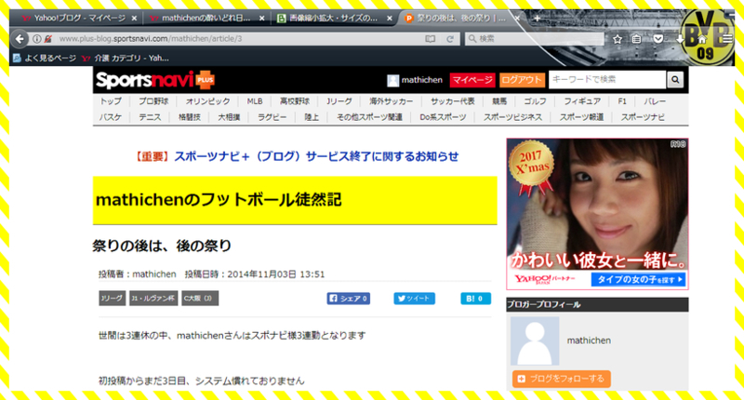This screenshot has height=400, width=744.
Task: Open スポーツ報道 navigation item
Action: tap(581, 116)
